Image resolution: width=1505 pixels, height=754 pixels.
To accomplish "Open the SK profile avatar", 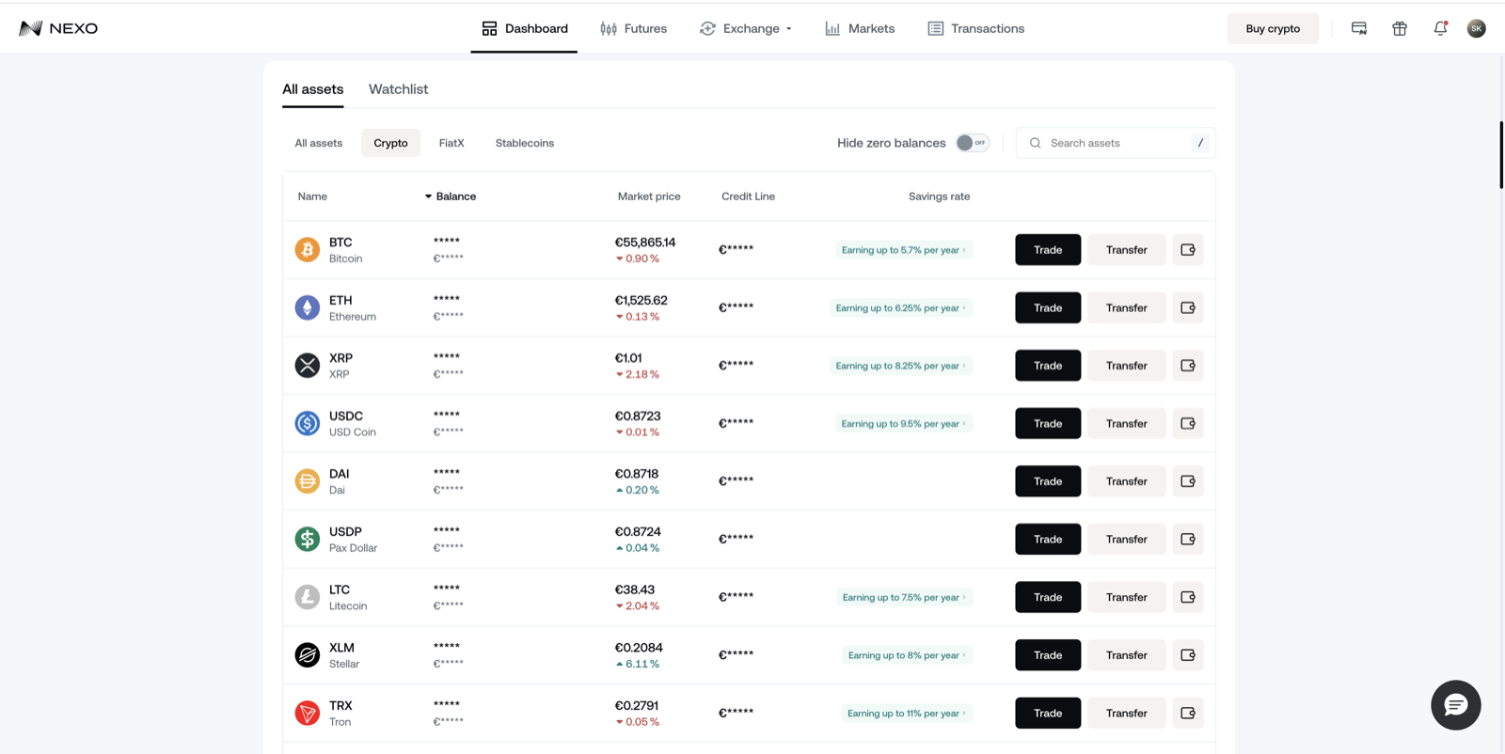I will point(1477,28).
